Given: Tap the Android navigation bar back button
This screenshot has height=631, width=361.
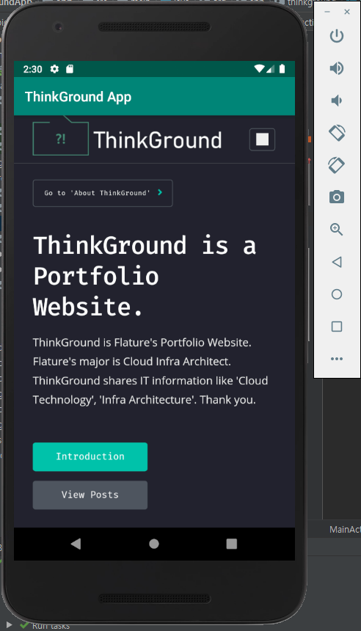Looking at the screenshot, I should (76, 544).
